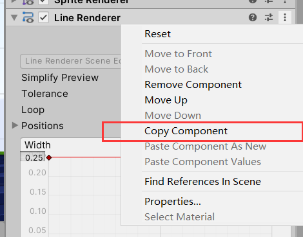
Task: Click the Line Renderer Scene Editing button
Action: (x=71, y=61)
